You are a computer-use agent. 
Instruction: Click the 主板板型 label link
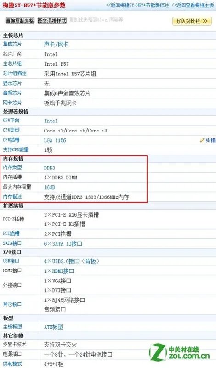pyautogui.click(x=12, y=327)
